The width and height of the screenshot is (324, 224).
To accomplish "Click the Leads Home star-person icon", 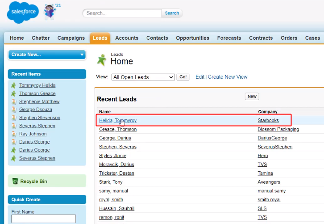I will click(x=102, y=60).
